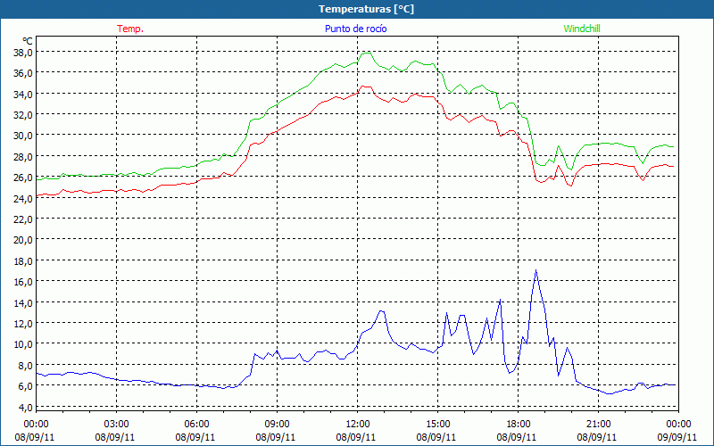Click the 12:00 time axis label
Screen dimensions: 714x446
point(358,425)
